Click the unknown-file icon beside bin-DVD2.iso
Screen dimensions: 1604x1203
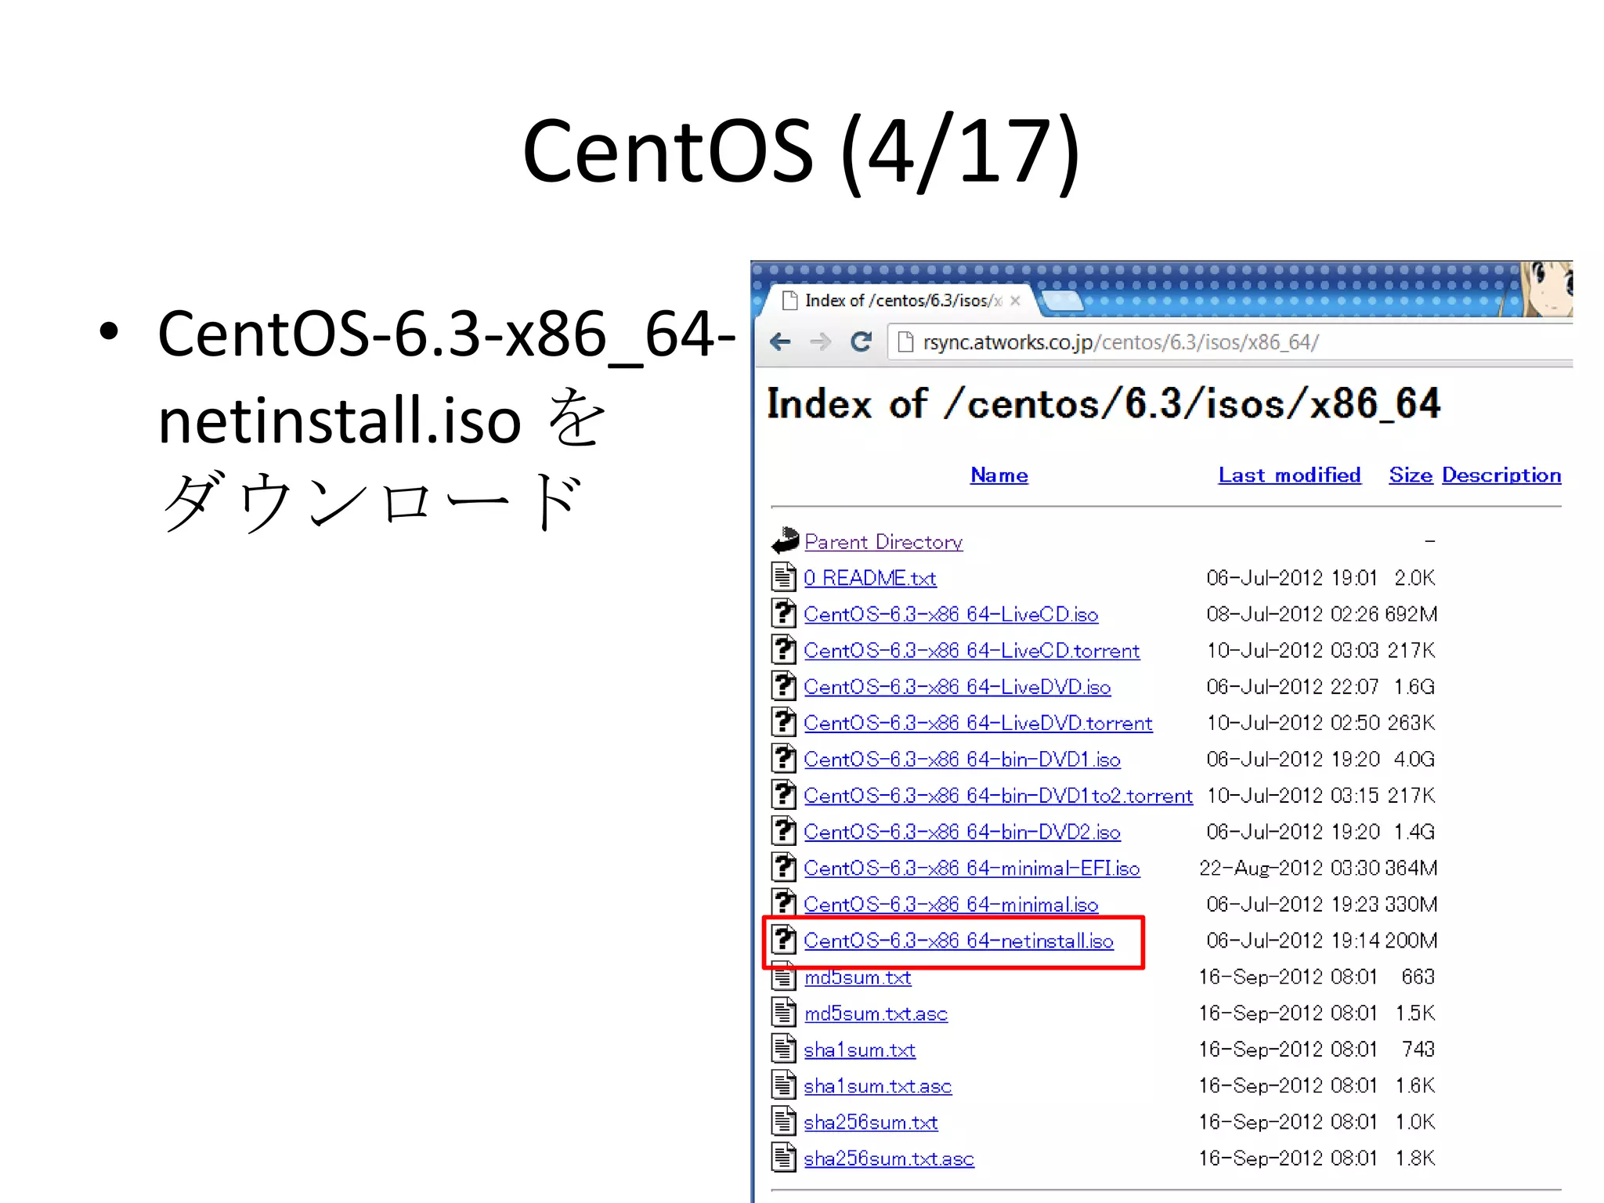click(x=783, y=830)
